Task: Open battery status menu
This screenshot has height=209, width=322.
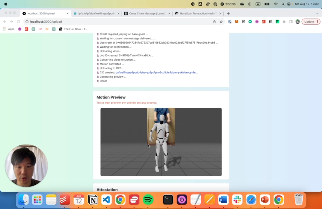Action: click(x=267, y=4)
